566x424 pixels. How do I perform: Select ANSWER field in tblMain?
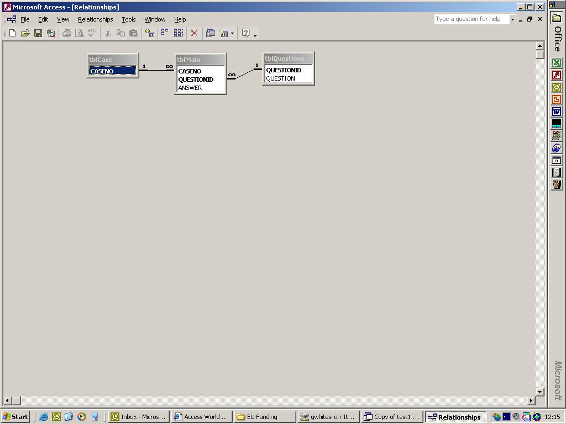pos(200,88)
